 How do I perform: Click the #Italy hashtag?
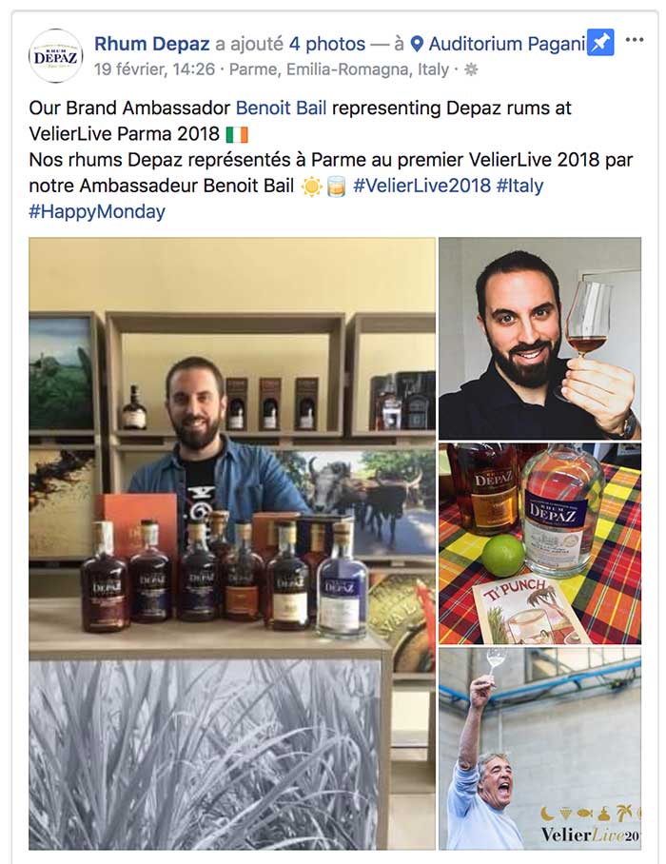click(519, 186)
